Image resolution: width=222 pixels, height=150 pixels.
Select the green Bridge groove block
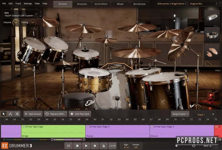pyautogui.click(x=53, y=131)
